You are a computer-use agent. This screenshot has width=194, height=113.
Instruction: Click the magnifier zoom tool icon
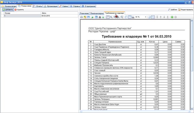[111, 17]
